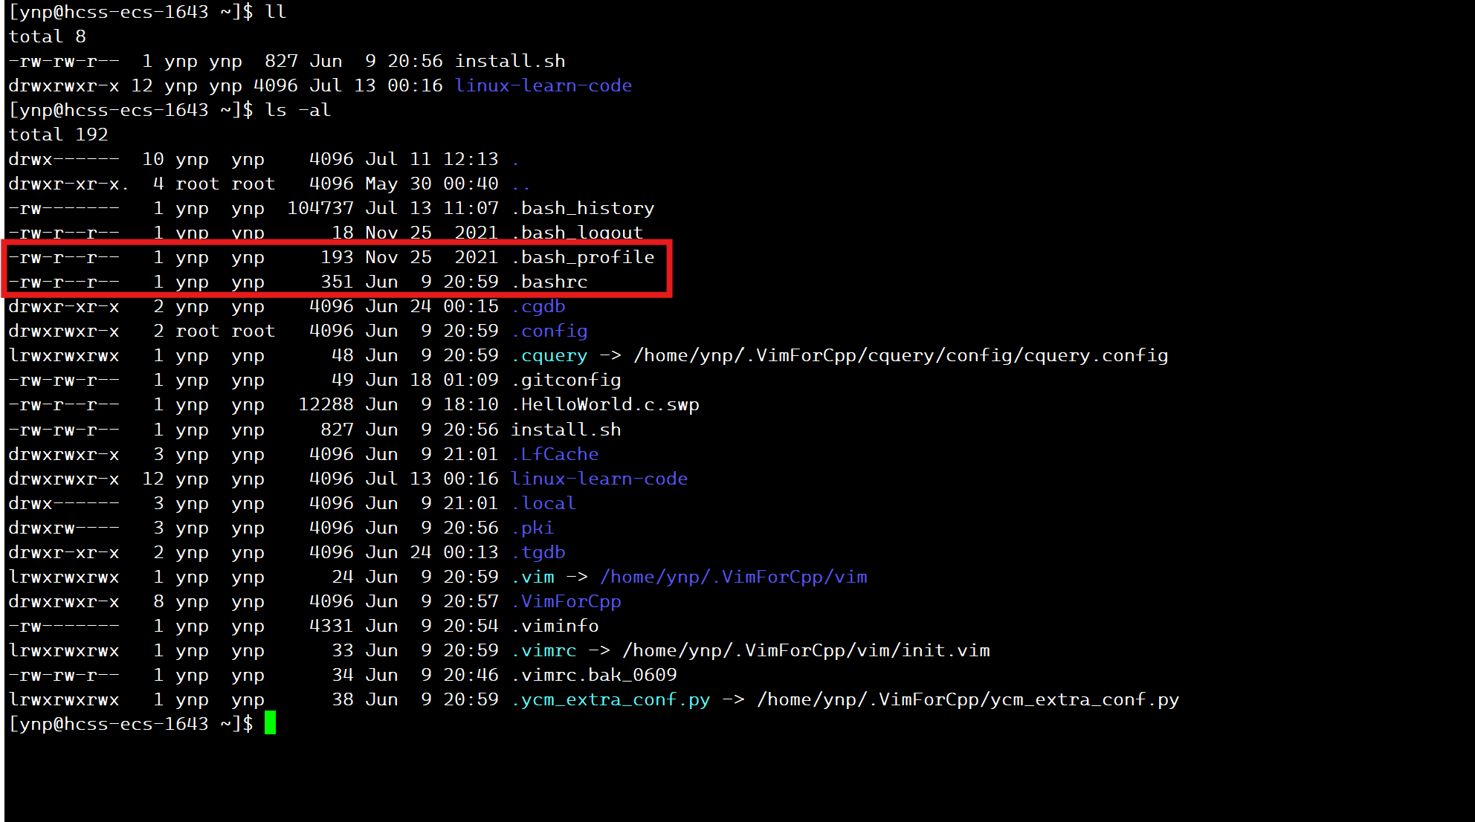This screenshot has height=822, width=1475.
Task: Click the .ycm_extra_conf.py symlink name
Action: click(611, 700)
